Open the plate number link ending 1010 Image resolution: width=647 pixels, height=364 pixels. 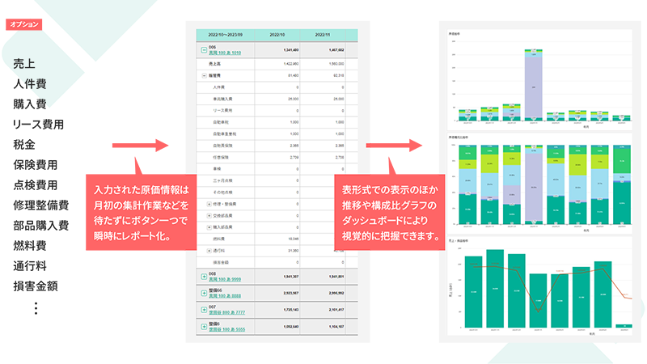(225, 53)
